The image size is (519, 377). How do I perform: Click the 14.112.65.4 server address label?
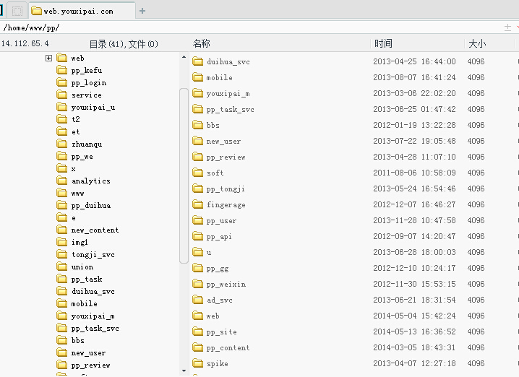pos(25,43)
